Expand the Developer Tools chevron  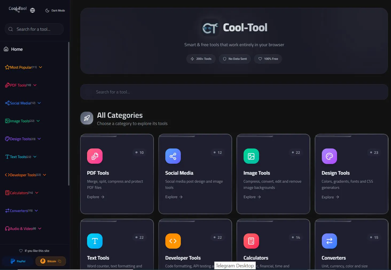point(45,175)
